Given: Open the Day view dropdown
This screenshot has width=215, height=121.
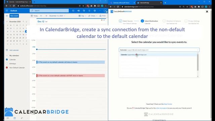Looking at the screenshot, I should (x=82, y=16).
